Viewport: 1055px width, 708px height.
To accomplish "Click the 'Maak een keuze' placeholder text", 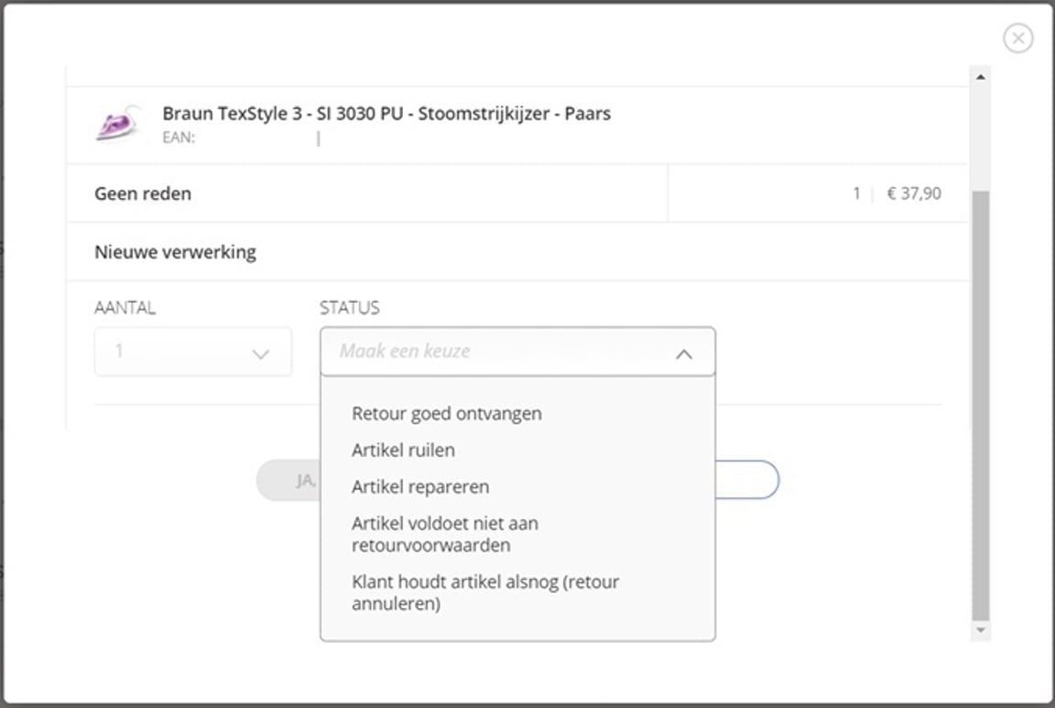I will coord(405,351).
